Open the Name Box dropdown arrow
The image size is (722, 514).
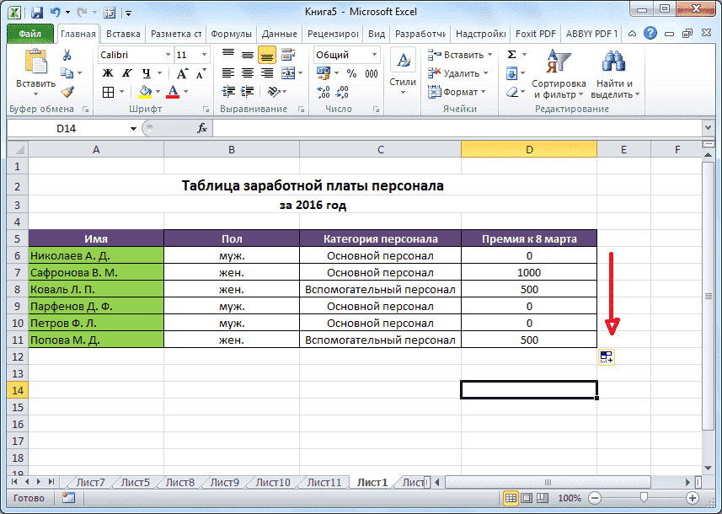(x=133, y=128)
